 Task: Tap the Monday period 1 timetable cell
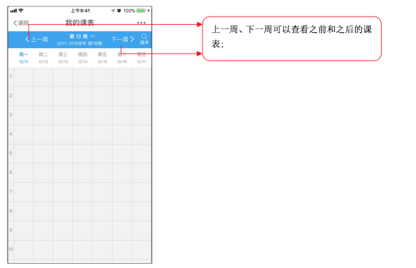[x=23, y=77]
